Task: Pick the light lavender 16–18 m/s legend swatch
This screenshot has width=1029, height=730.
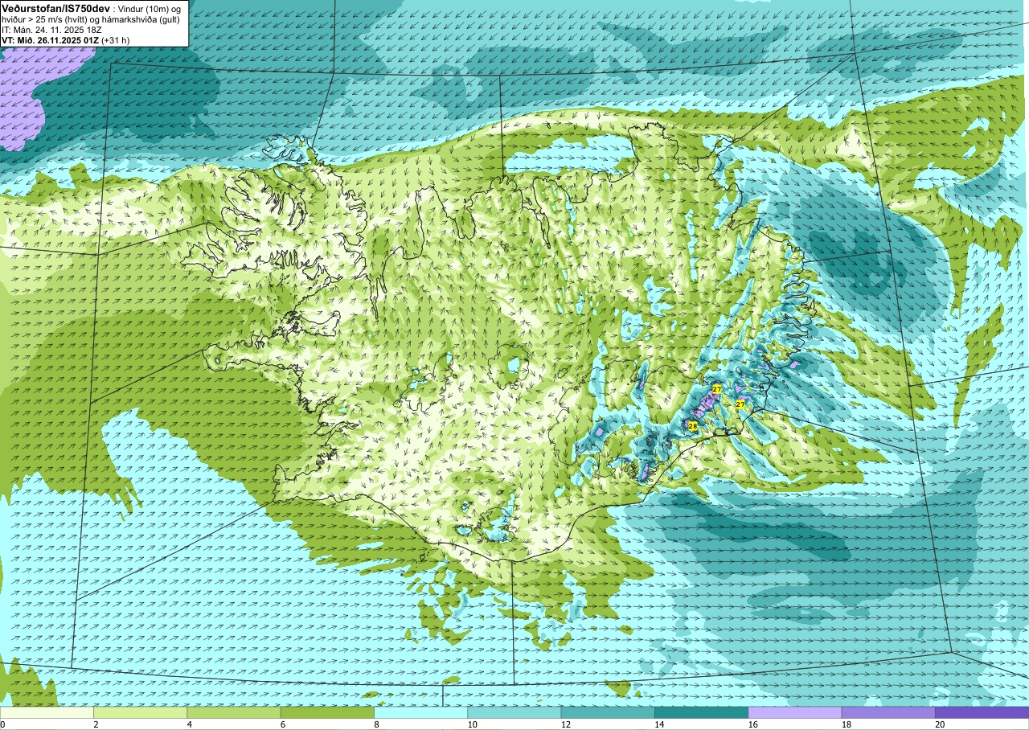Action: point(795,712)
